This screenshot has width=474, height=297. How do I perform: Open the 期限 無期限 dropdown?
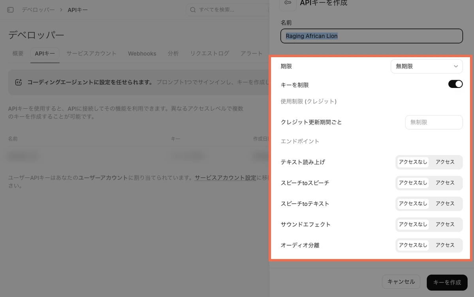[x=427, y=66]
